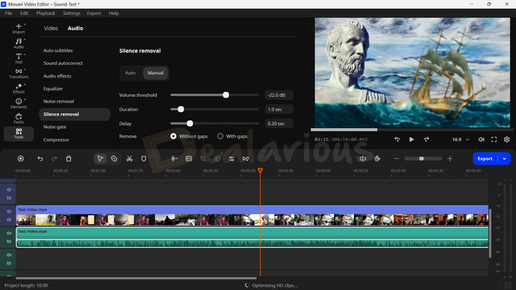Click the Import media icon
516x290 pixels.
click(19, 28)
